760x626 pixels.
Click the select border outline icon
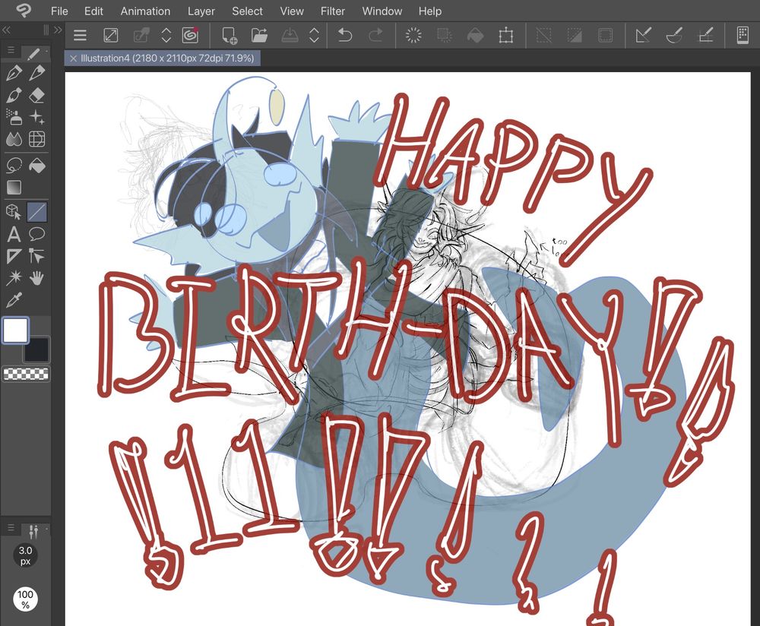pos(606,36)
